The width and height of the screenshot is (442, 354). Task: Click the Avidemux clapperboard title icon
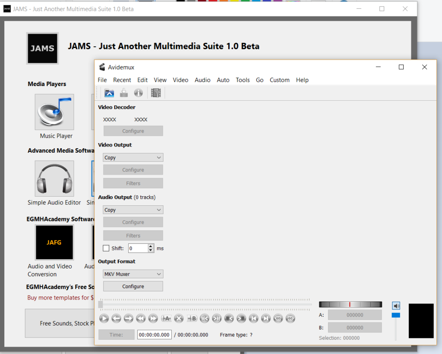[x=102, y=67]
